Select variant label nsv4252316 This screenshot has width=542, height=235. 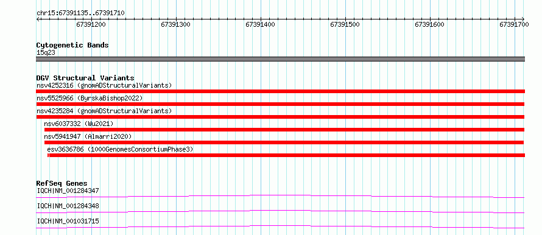coord(104,85)
